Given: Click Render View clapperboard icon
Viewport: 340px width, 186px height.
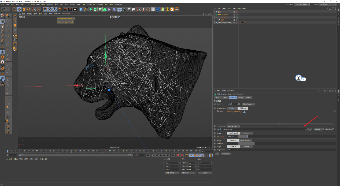Looking at the screenshot, I should (x=65, y=9).
